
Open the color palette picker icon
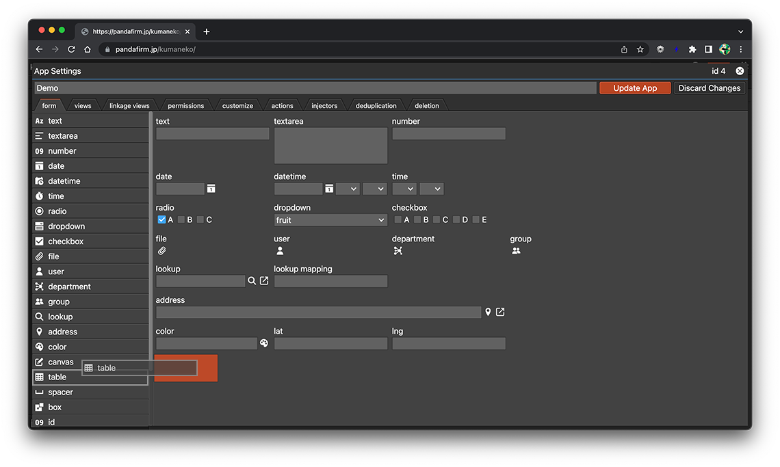(264, 343)
